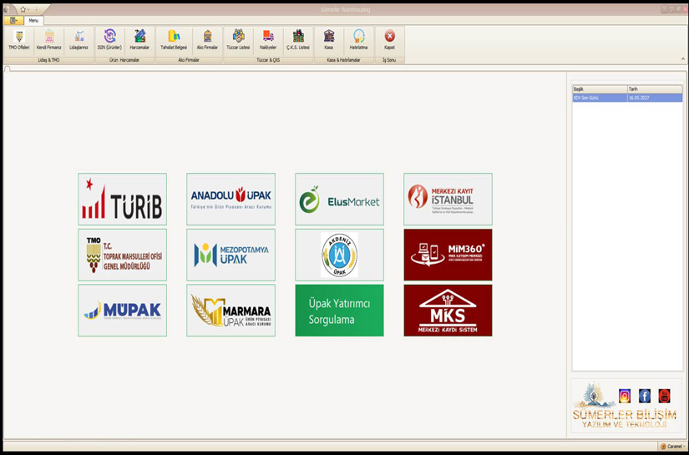This screenshot has height=455, width=689.
Task: Open the MİM360 tile
Action: [448, 255]
